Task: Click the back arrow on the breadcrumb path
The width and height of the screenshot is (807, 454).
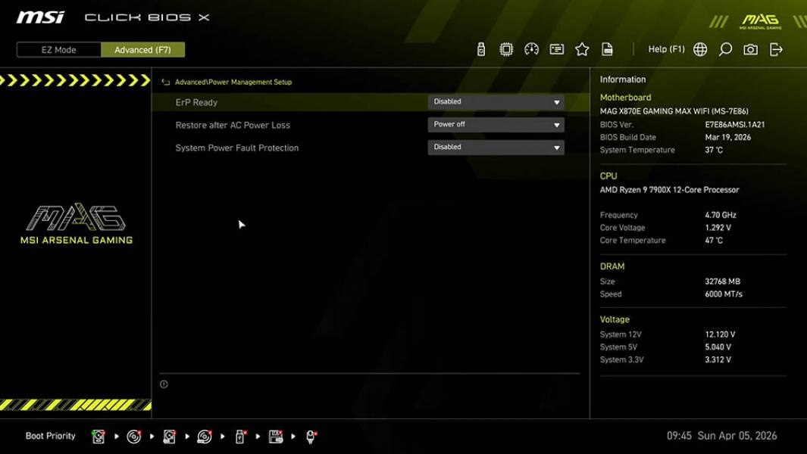Action: tap(164, 82)
